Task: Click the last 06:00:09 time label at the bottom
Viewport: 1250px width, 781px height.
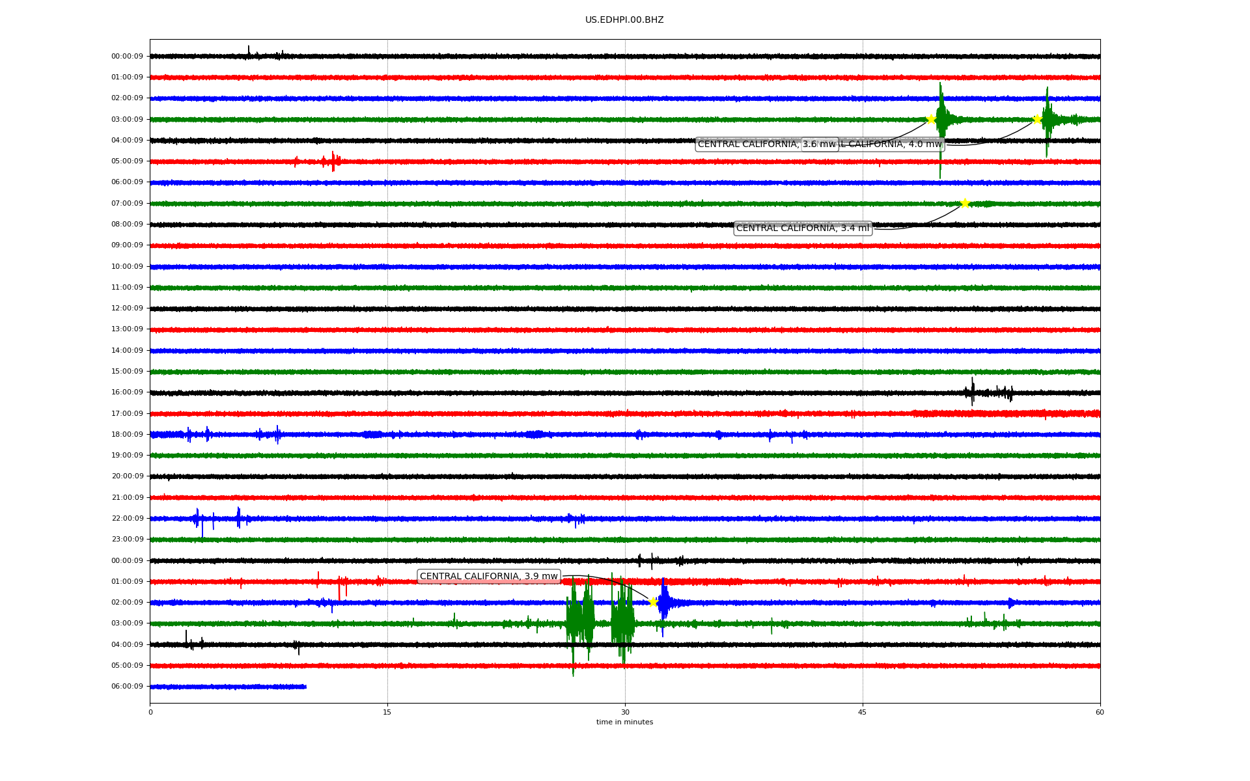Action: pyautogui.click(x=127, y=687)
